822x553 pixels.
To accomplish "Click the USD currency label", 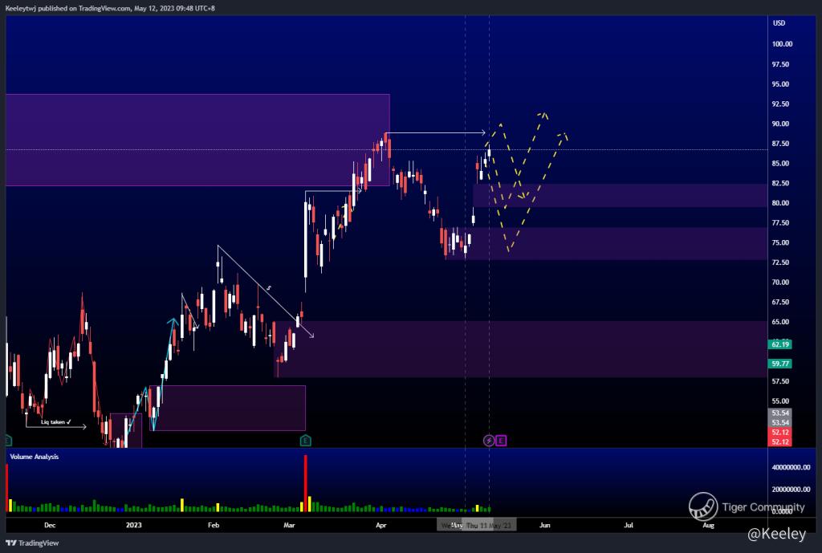I will tap(779, 23).
